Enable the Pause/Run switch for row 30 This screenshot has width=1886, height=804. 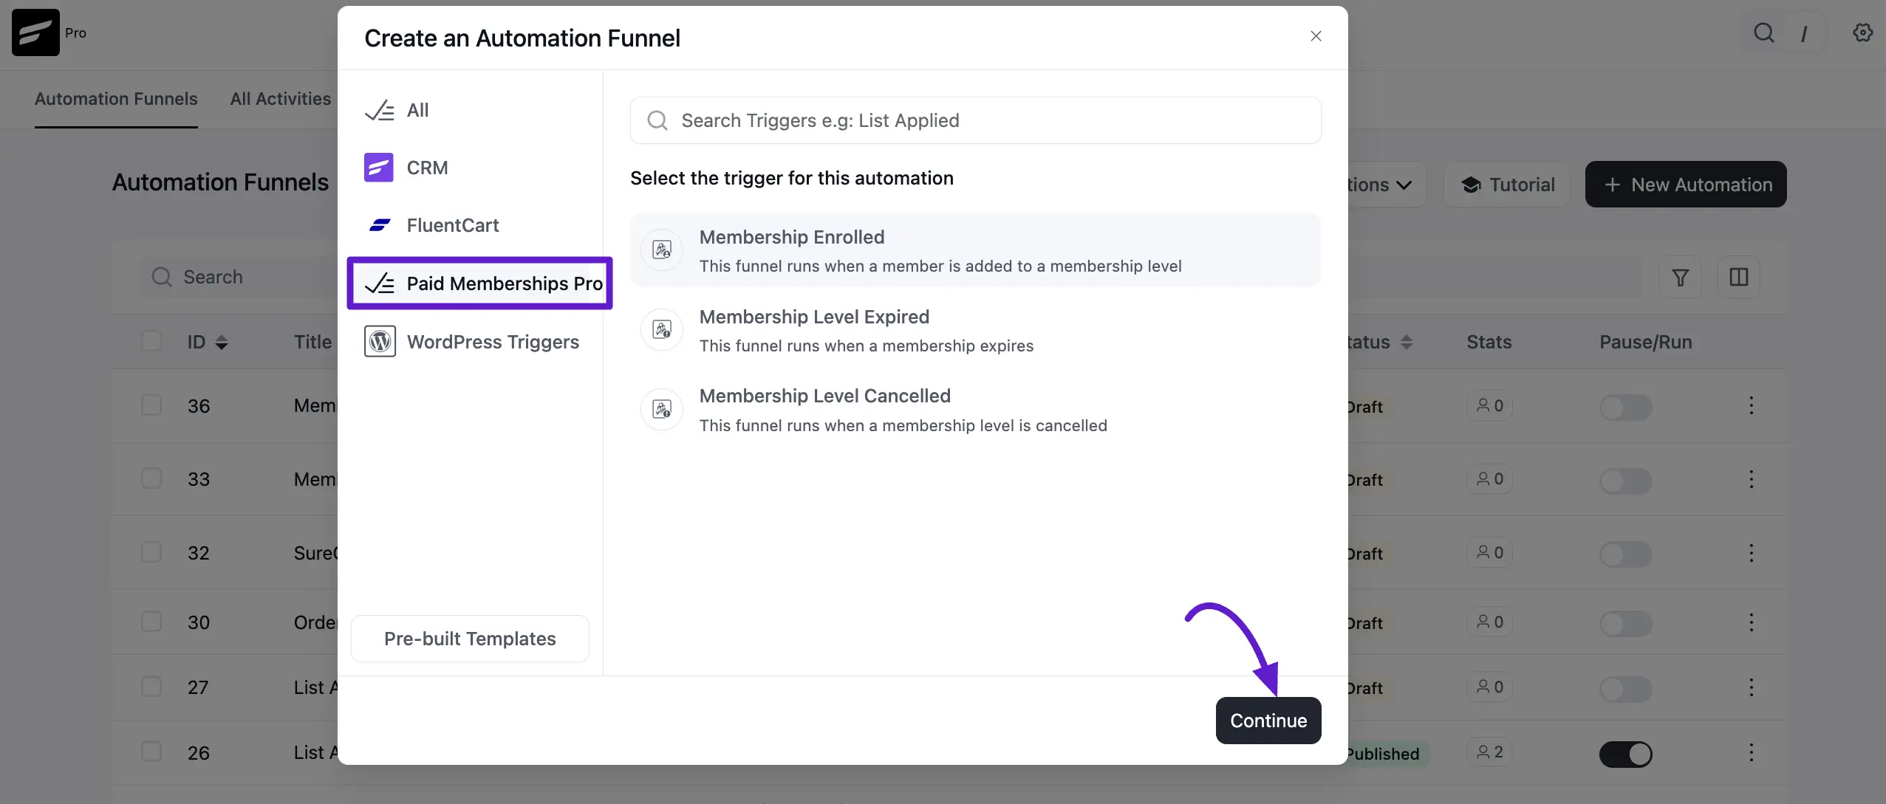coord(1625,624)
